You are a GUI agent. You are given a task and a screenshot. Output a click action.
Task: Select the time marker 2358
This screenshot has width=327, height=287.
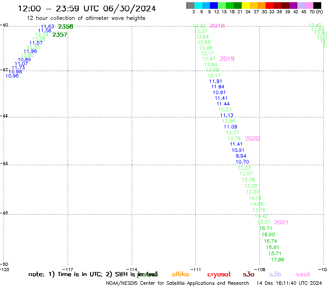coord(66,26)
